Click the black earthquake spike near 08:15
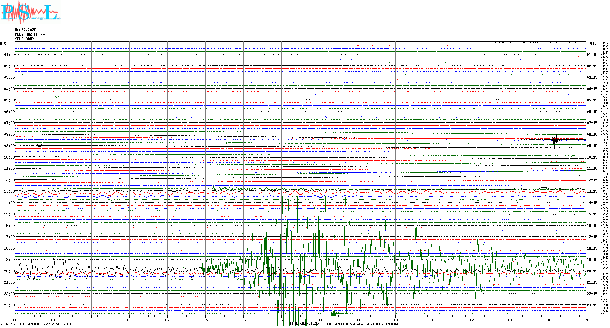 [x=555, y=139]
